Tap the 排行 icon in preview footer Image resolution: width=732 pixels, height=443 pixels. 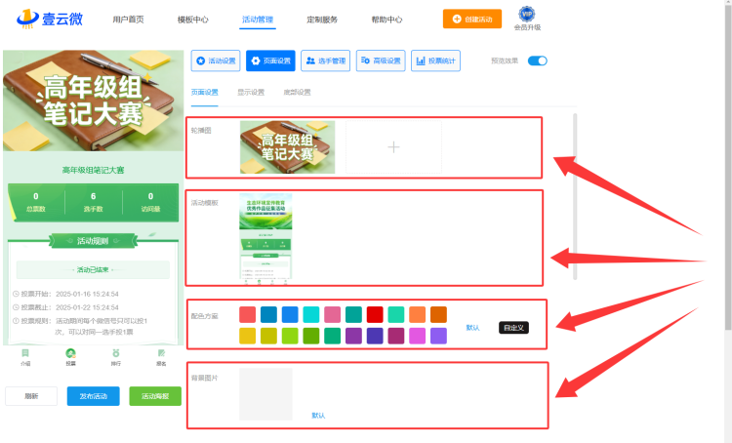(116, 357)
